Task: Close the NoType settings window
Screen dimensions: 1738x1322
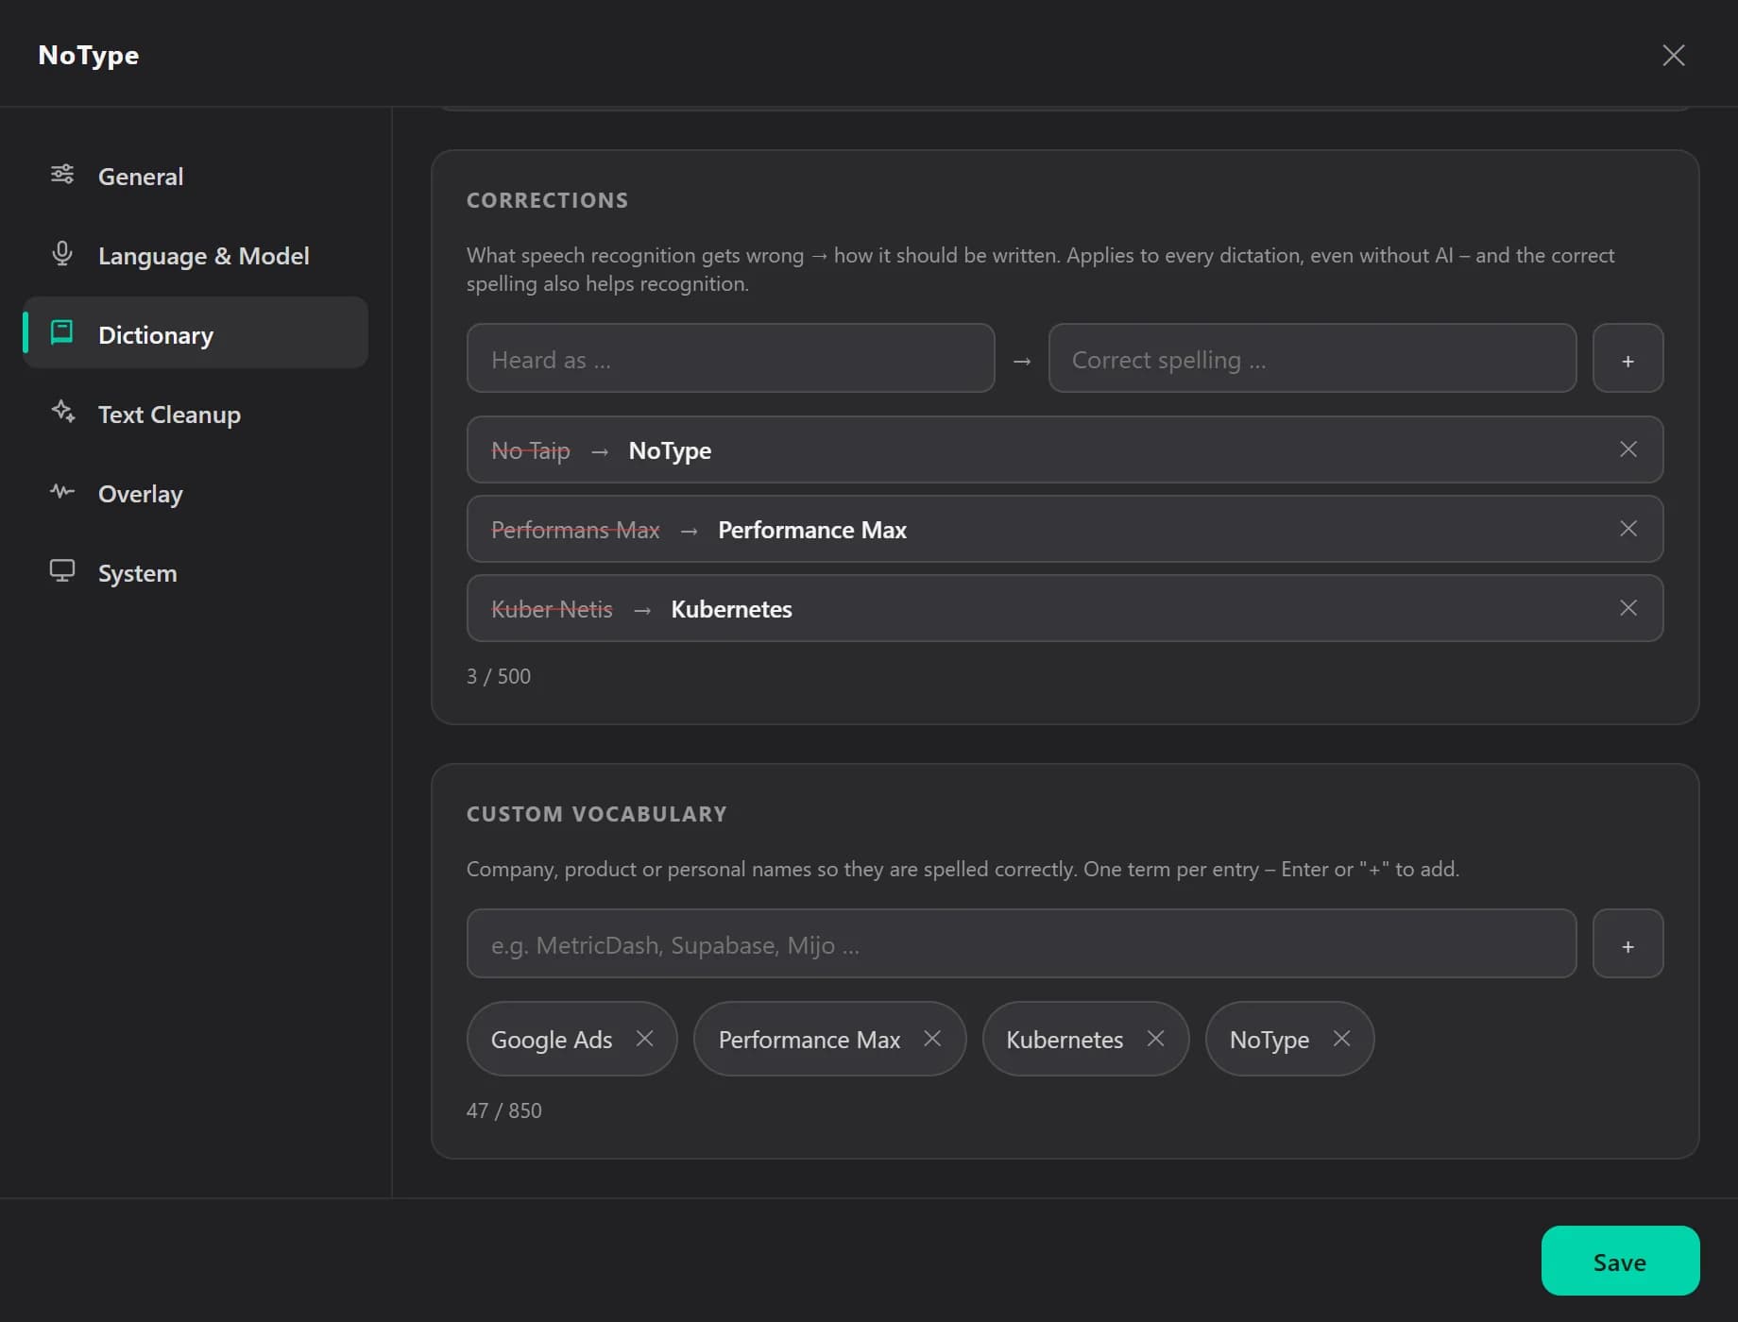Action: click(1674, 55)
